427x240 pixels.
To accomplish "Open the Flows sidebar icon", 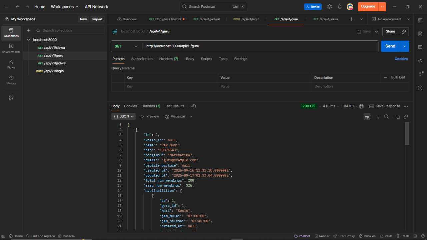I will 11,64.
